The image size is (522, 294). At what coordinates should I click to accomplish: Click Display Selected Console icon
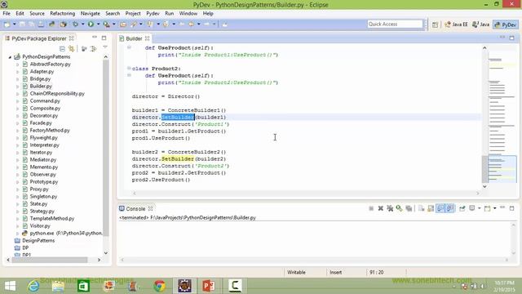click(x=471, y=208)
